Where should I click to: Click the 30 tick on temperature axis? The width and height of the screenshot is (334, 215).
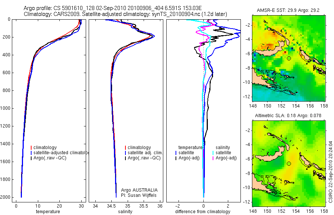(x=81, y=206)
